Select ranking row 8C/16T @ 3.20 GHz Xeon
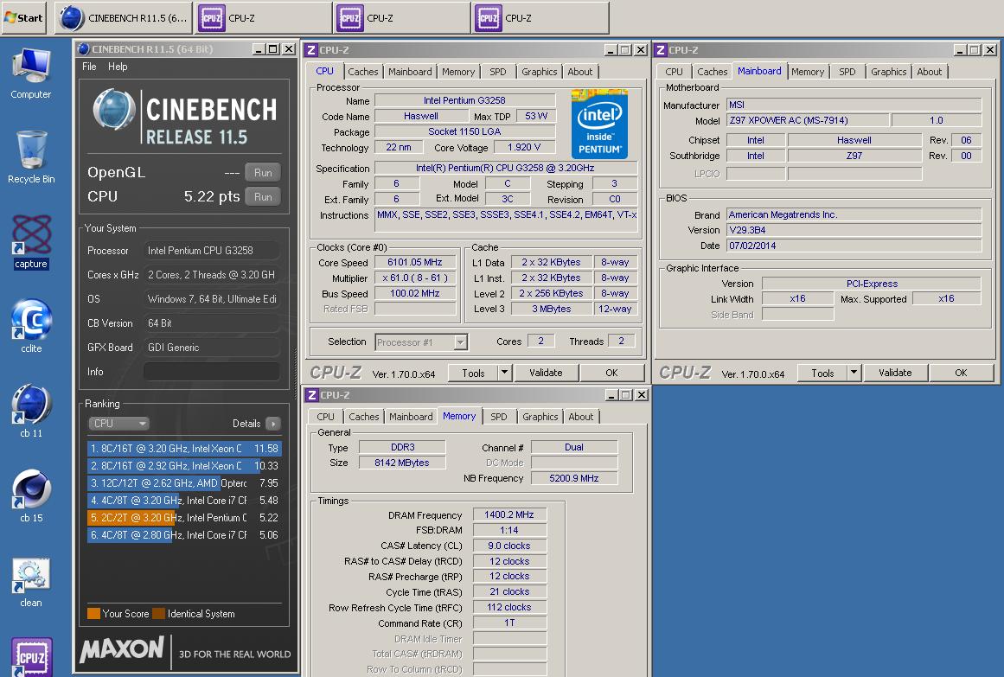The image size is (1004, 677). pyautogui.click(x=184, y=449)
